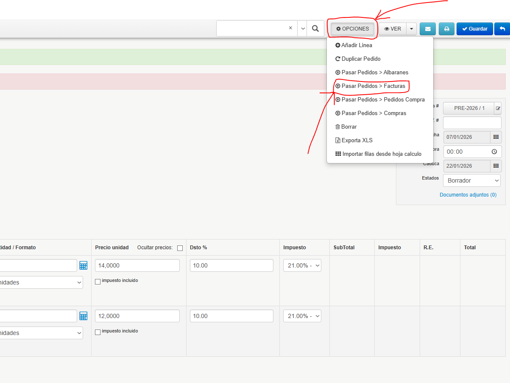Open the calculator icon in the second row
Image resolution: width=510 pixels, height=383 pixels.
pyautogui.click(x=84, y=316)
